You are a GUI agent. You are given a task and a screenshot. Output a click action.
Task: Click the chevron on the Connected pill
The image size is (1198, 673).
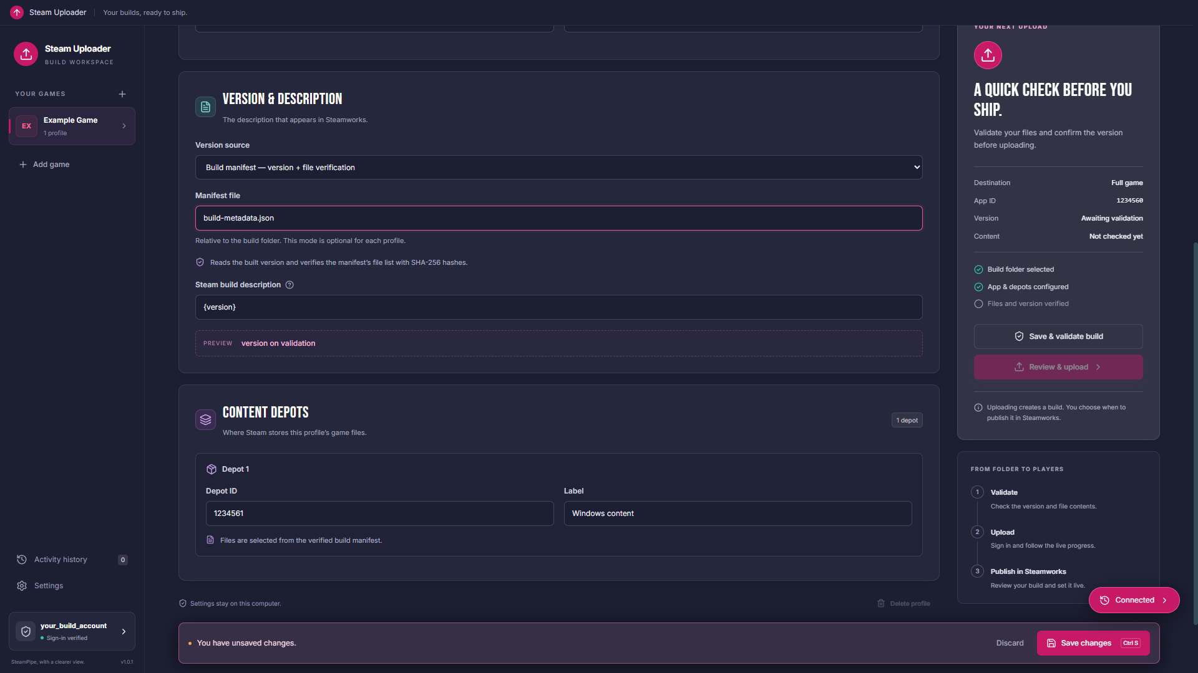point(1164,600)
